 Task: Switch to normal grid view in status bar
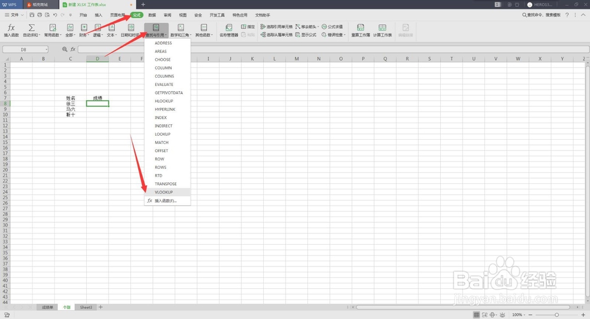[476, 314]
